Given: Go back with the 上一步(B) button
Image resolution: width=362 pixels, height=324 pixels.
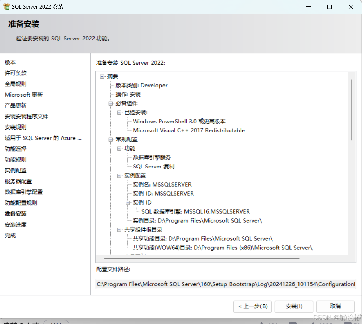Looking at the screenshot, I should click(252, 306).
